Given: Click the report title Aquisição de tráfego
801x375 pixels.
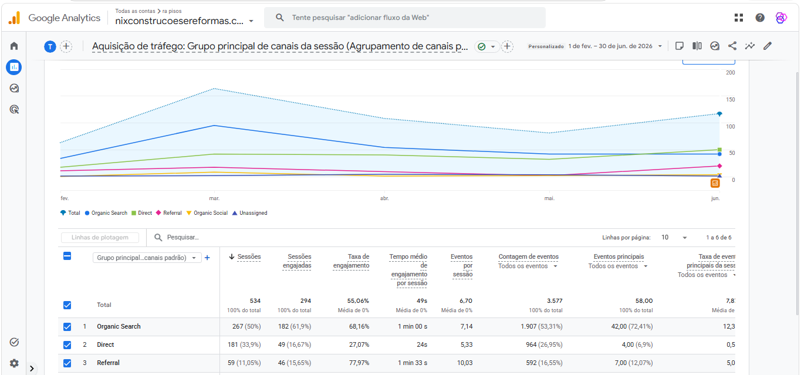Looking at the screenshot, I should [280, 46].
